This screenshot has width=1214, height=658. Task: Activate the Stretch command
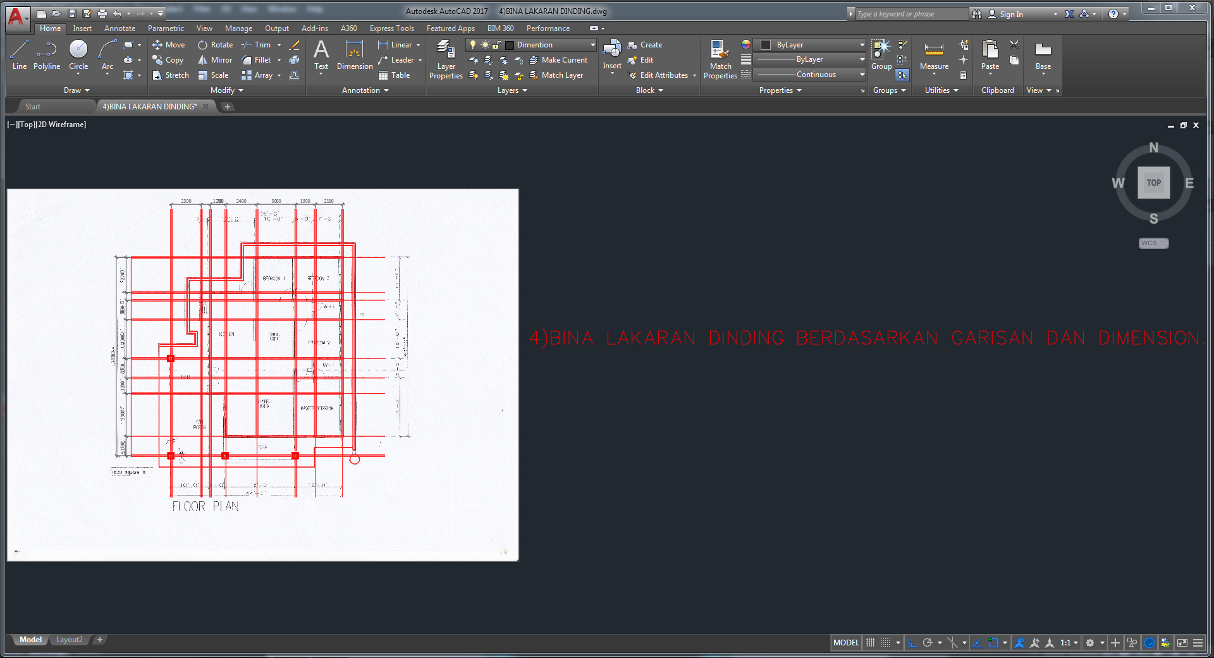(x=171, y=75)
